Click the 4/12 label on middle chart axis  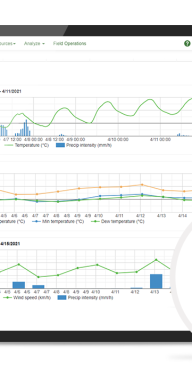(140, 216)
